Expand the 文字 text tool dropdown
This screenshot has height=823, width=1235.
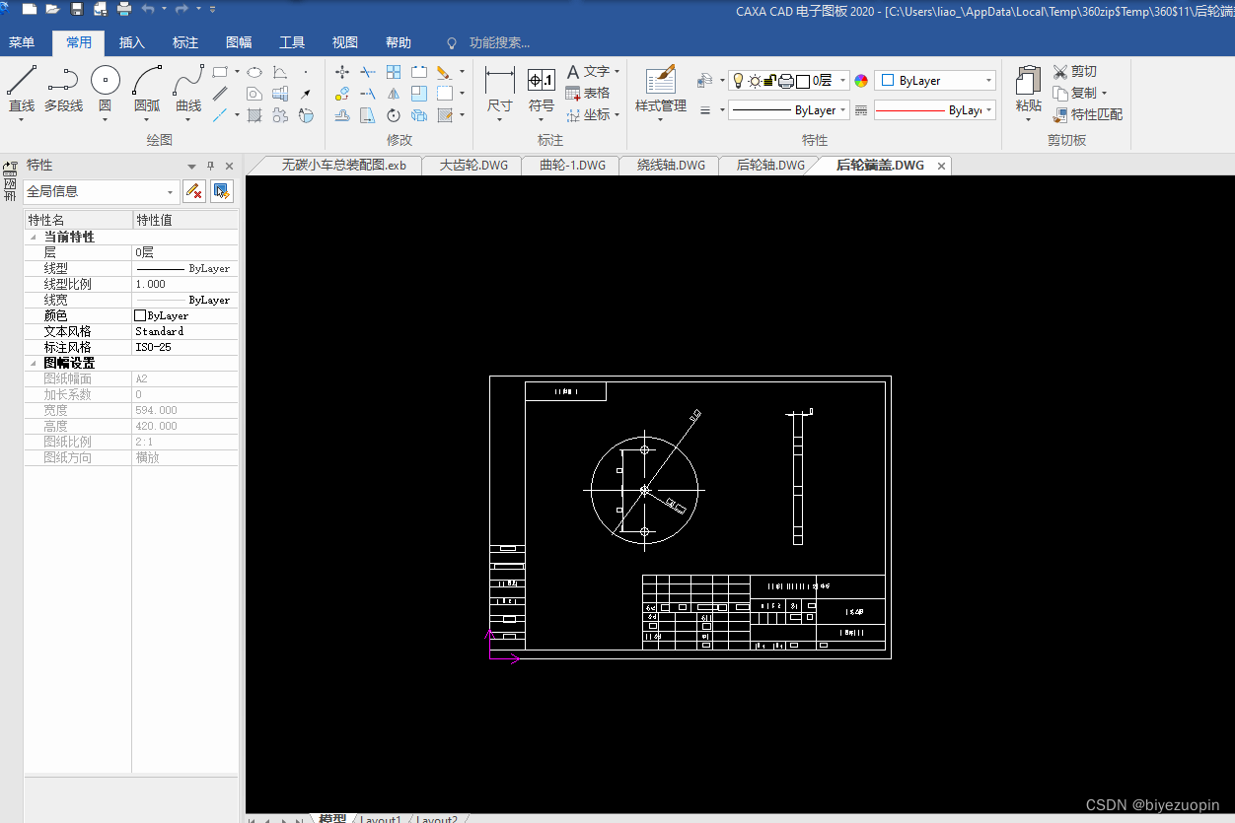click(x=617, y=72)
